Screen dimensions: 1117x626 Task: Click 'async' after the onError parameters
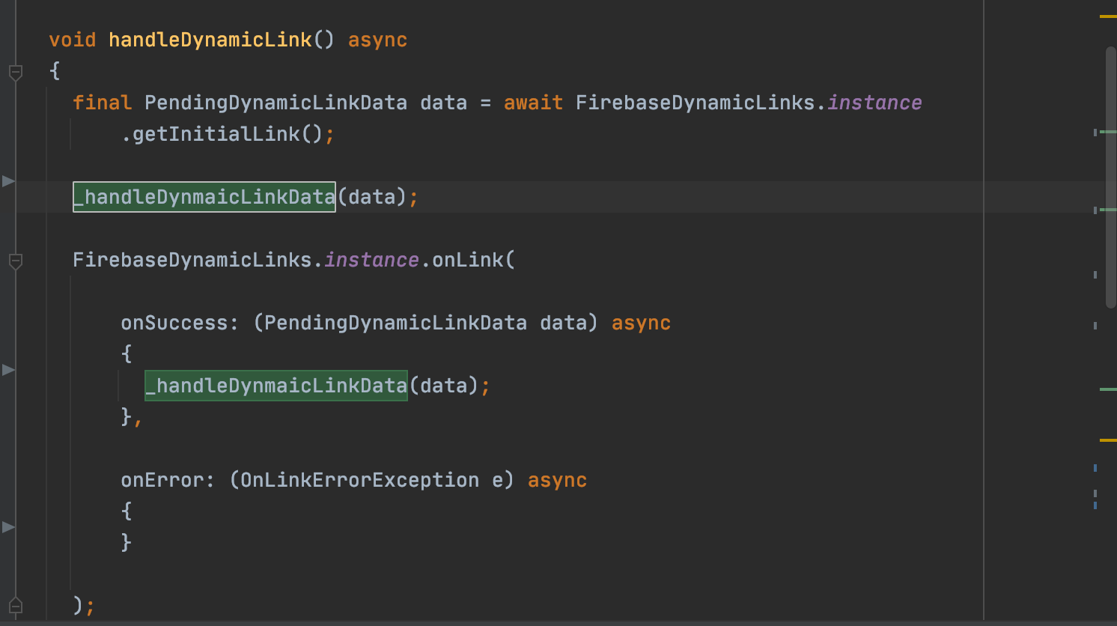[557, 480]
